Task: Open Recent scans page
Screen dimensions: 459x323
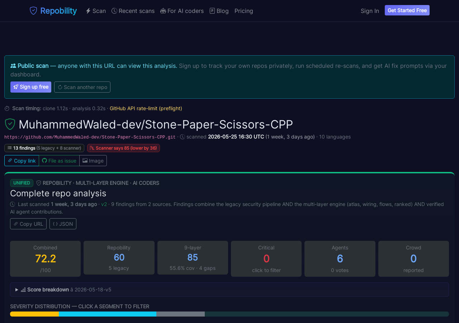Action: click(x=133, y=11)
